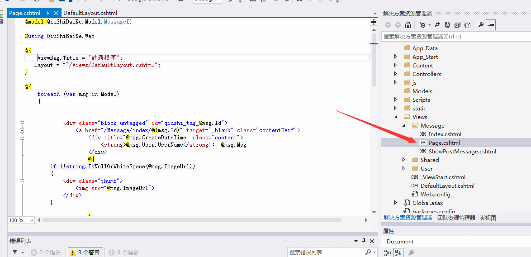Screen dimensions: 531x257
Task: Toggle the 0 个错误 errors filter
Action: 46,252
